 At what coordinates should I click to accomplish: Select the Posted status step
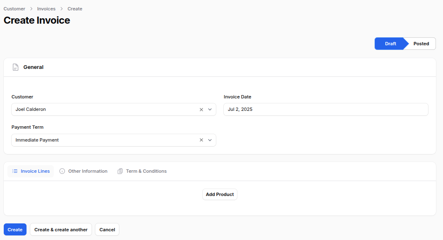(x=421, y=44)
